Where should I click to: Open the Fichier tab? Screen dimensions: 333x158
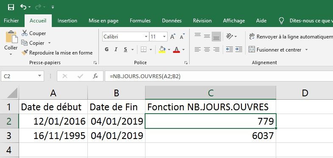point(11,21)
